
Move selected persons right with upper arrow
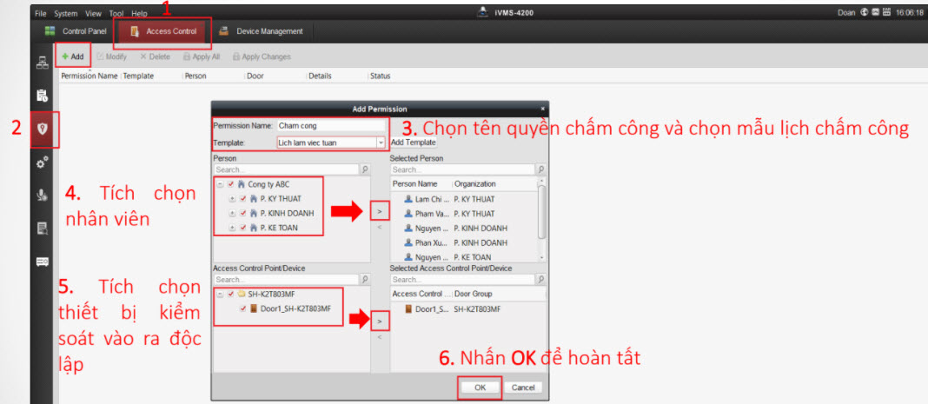pos(378,211)
